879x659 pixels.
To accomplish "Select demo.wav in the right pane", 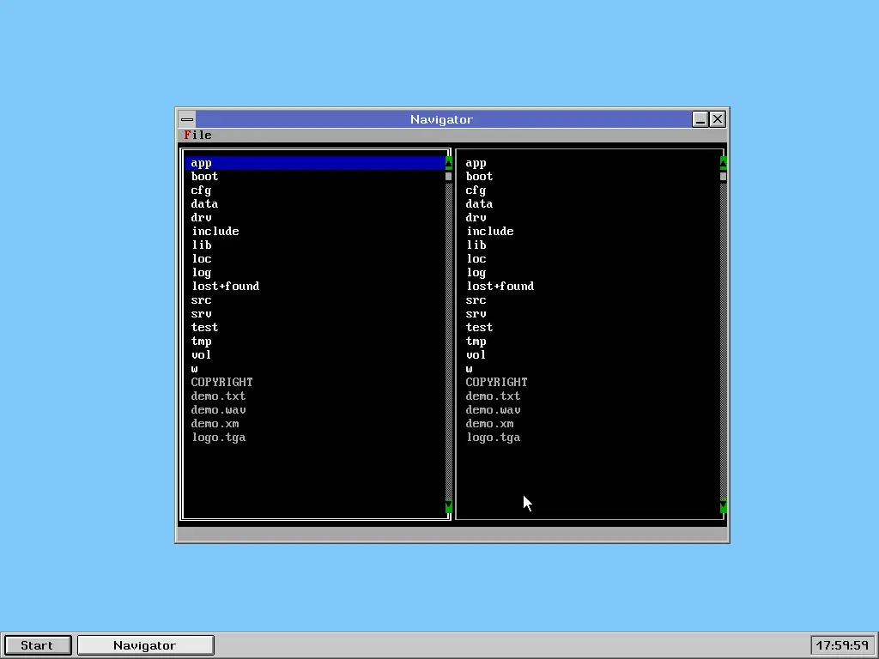I will [x=493, y=410].
